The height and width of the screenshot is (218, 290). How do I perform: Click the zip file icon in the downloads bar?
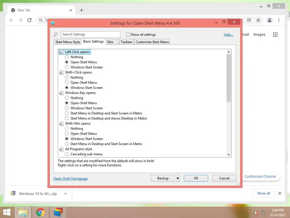[13, 193]
